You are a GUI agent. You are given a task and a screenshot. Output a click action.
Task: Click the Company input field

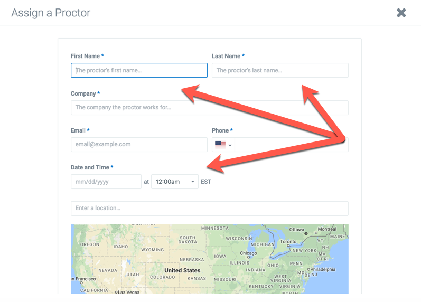click(x=209, y=108)
